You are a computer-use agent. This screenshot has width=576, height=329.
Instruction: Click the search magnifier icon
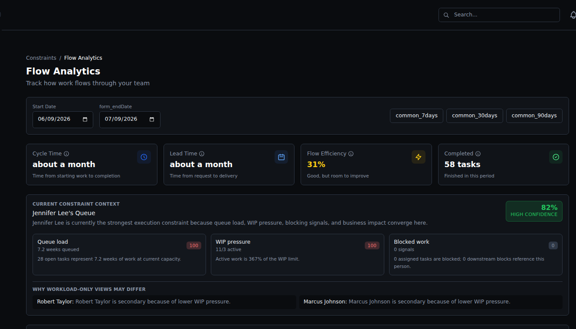[446, 15]
